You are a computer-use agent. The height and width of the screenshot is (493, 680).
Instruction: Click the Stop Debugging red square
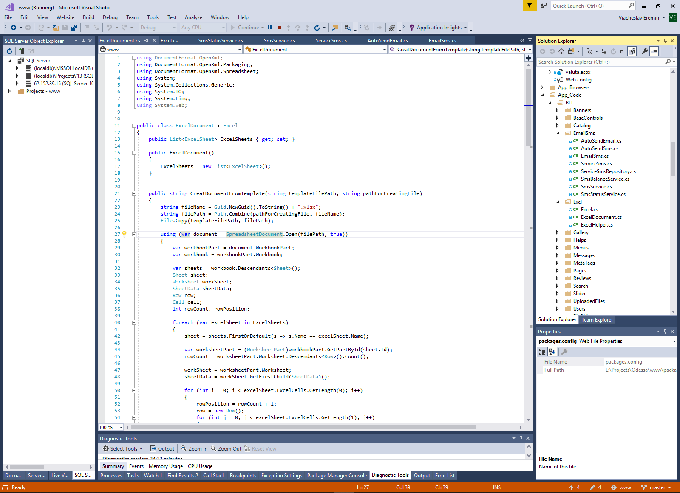pos(279,28)
